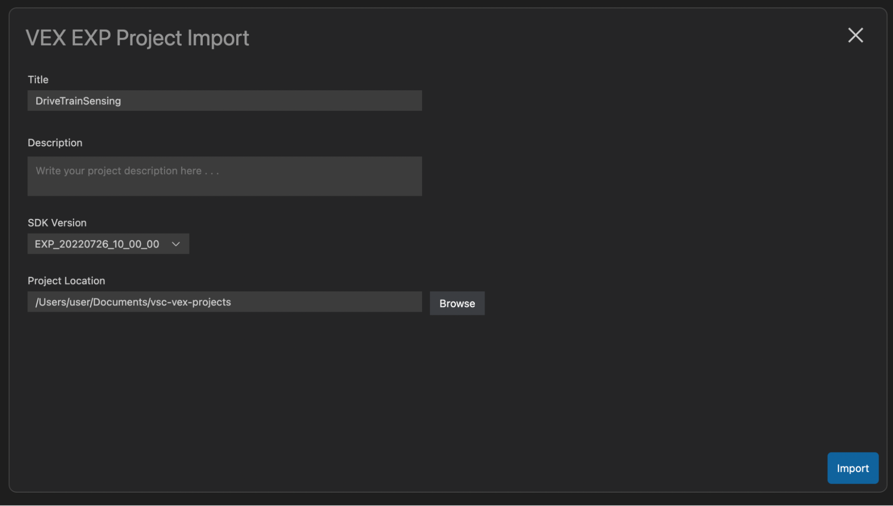Expand the EXP_20220726_10_00_00 version selector
Image resolution: width=893 pixels, height=506 pixels.
pyautogui.click(x=107, y=244)
